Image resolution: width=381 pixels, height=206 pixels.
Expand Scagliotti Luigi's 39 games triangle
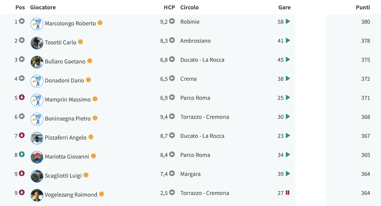pos(288,174)
